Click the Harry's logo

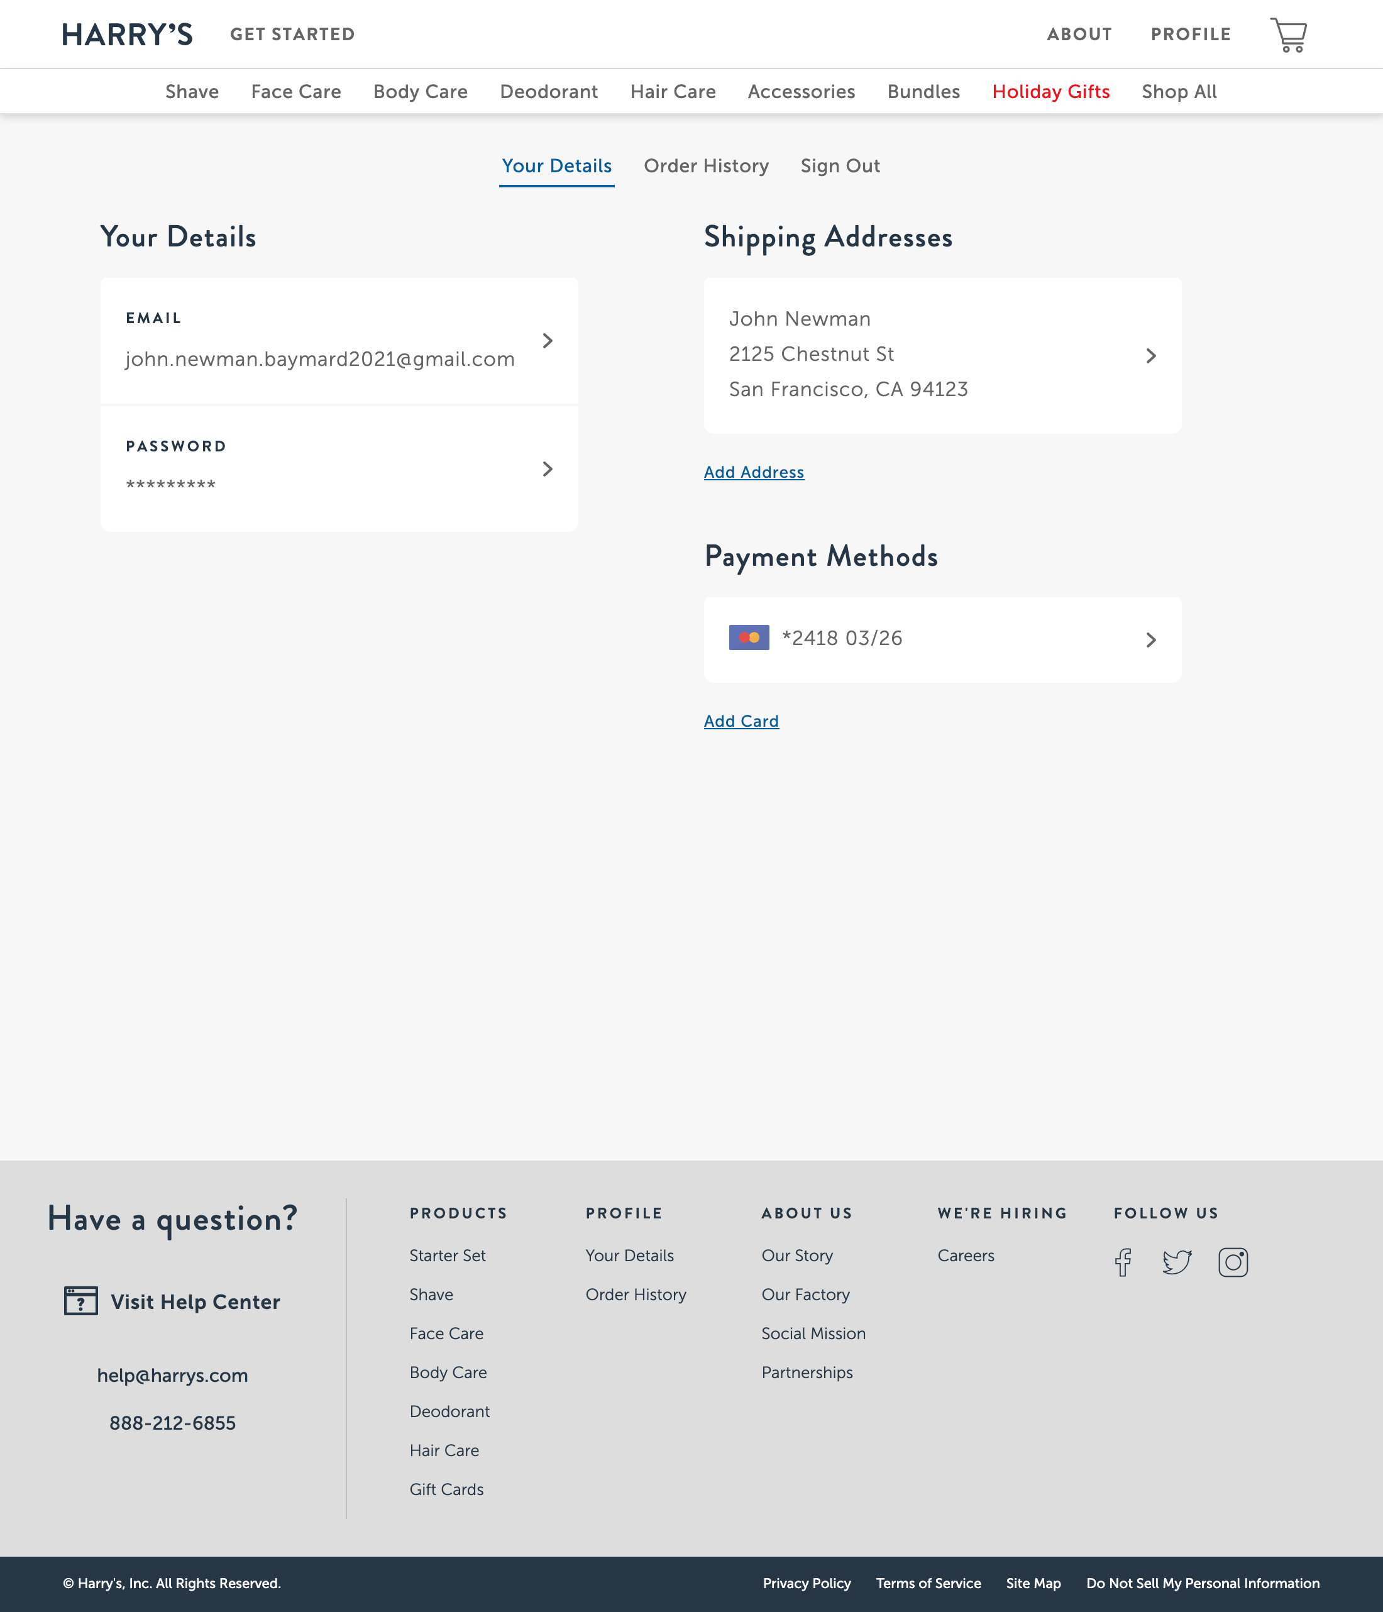[x=127, y=33]
